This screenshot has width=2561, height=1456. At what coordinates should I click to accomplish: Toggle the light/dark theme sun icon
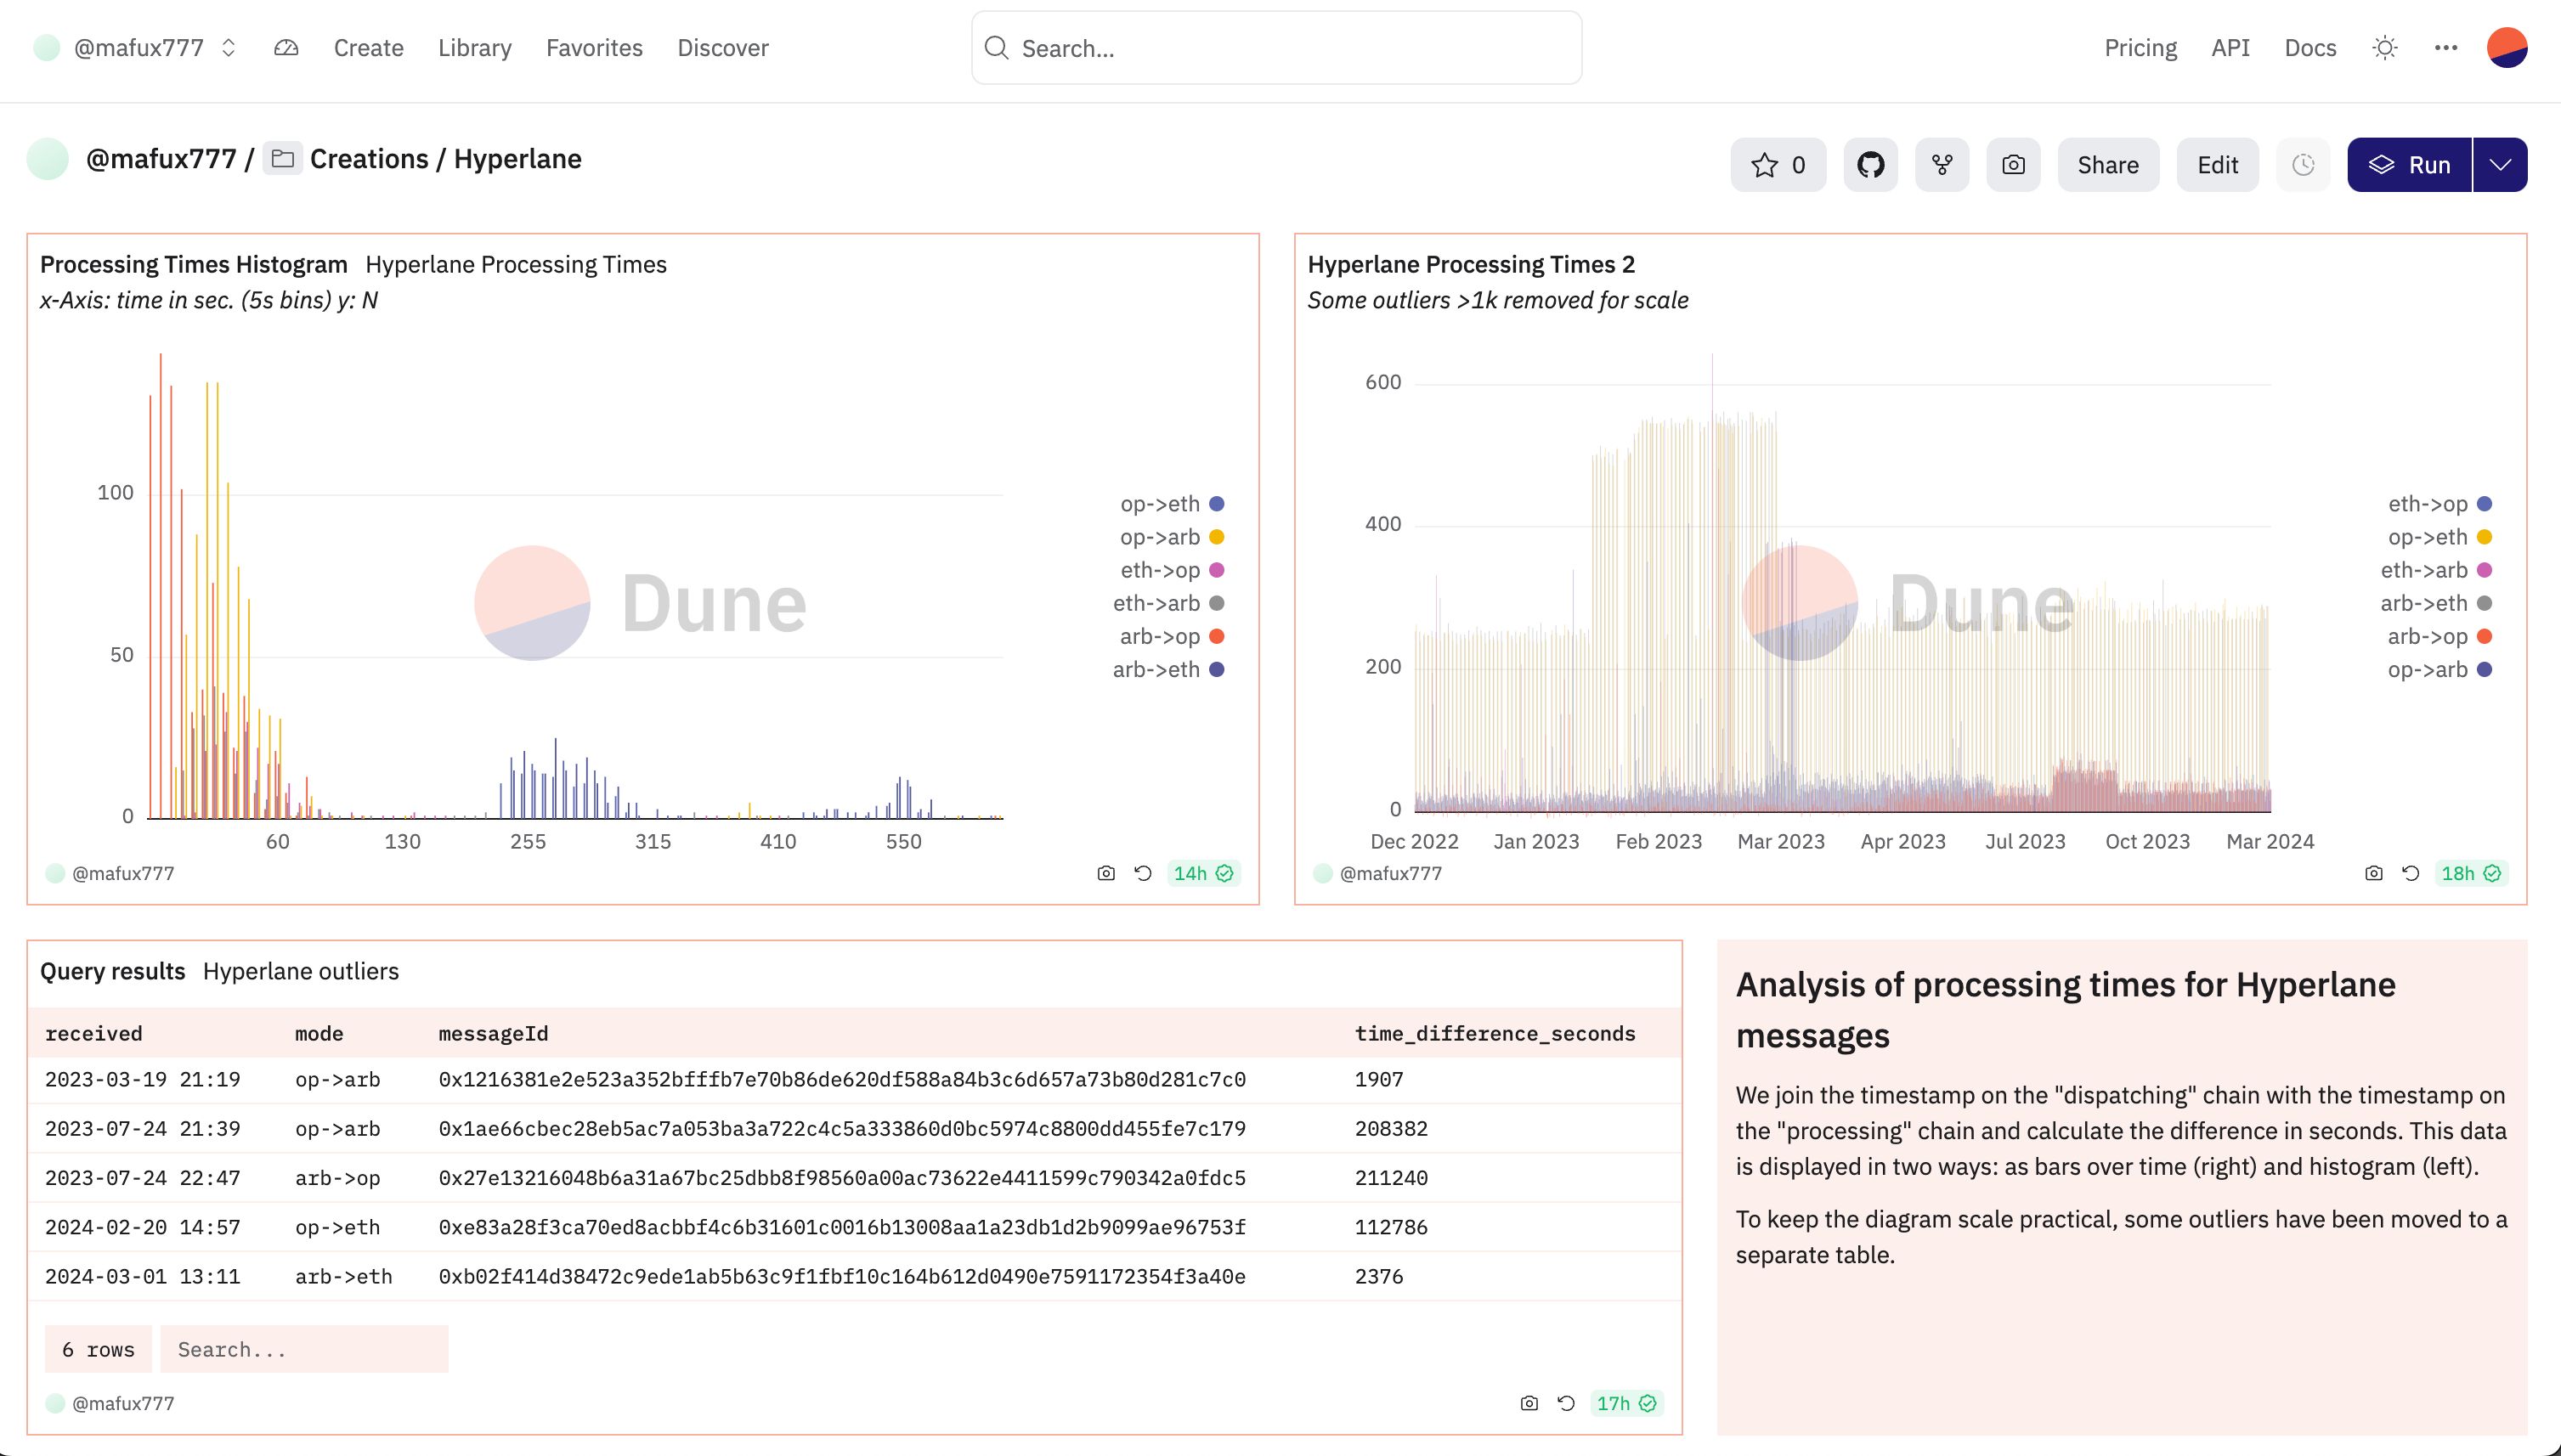click(x=2385, y=48)
